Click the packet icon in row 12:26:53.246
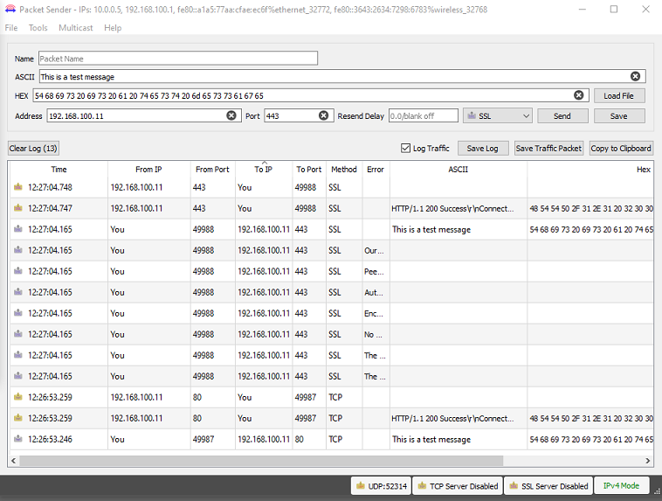662x501 pixels. 17,438
